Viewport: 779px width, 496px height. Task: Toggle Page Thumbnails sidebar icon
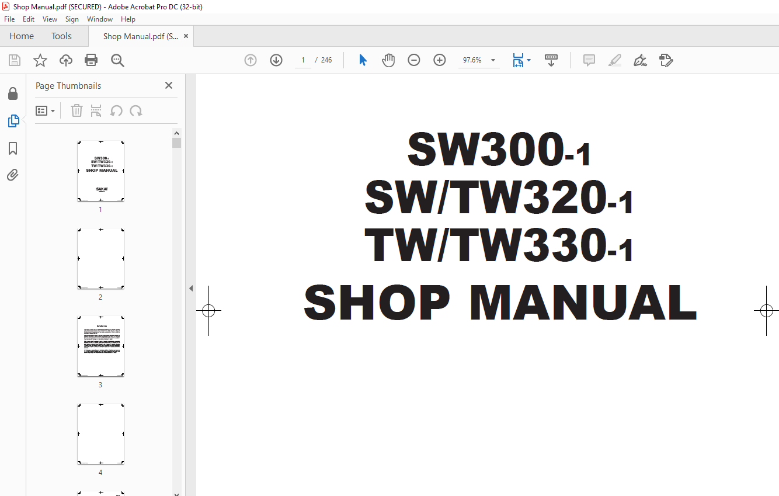click(13, 121)
